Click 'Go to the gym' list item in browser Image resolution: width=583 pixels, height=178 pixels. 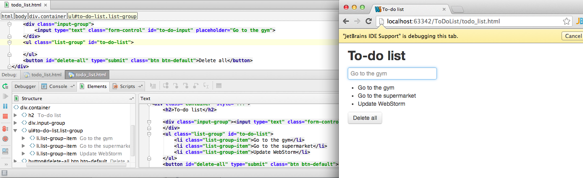click(376, 88)
